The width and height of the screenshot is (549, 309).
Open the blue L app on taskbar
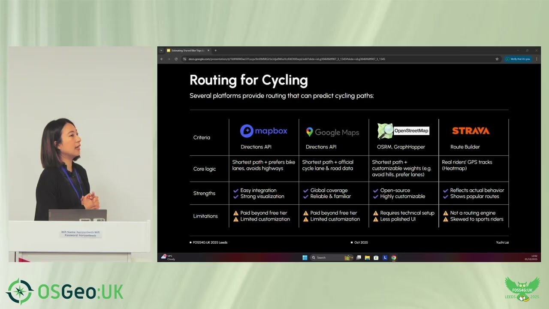click(385, 257)
